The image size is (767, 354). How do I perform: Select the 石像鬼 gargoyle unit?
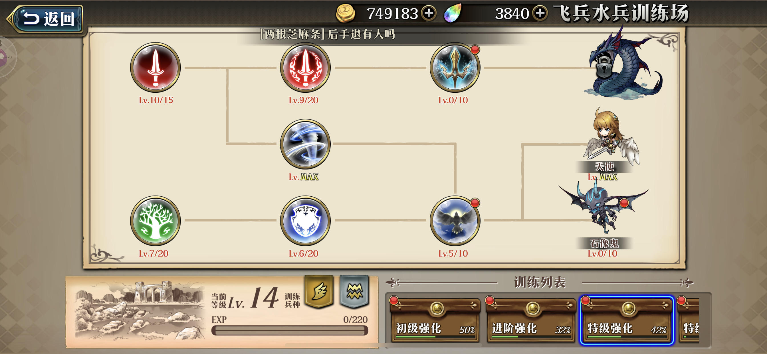603,210
